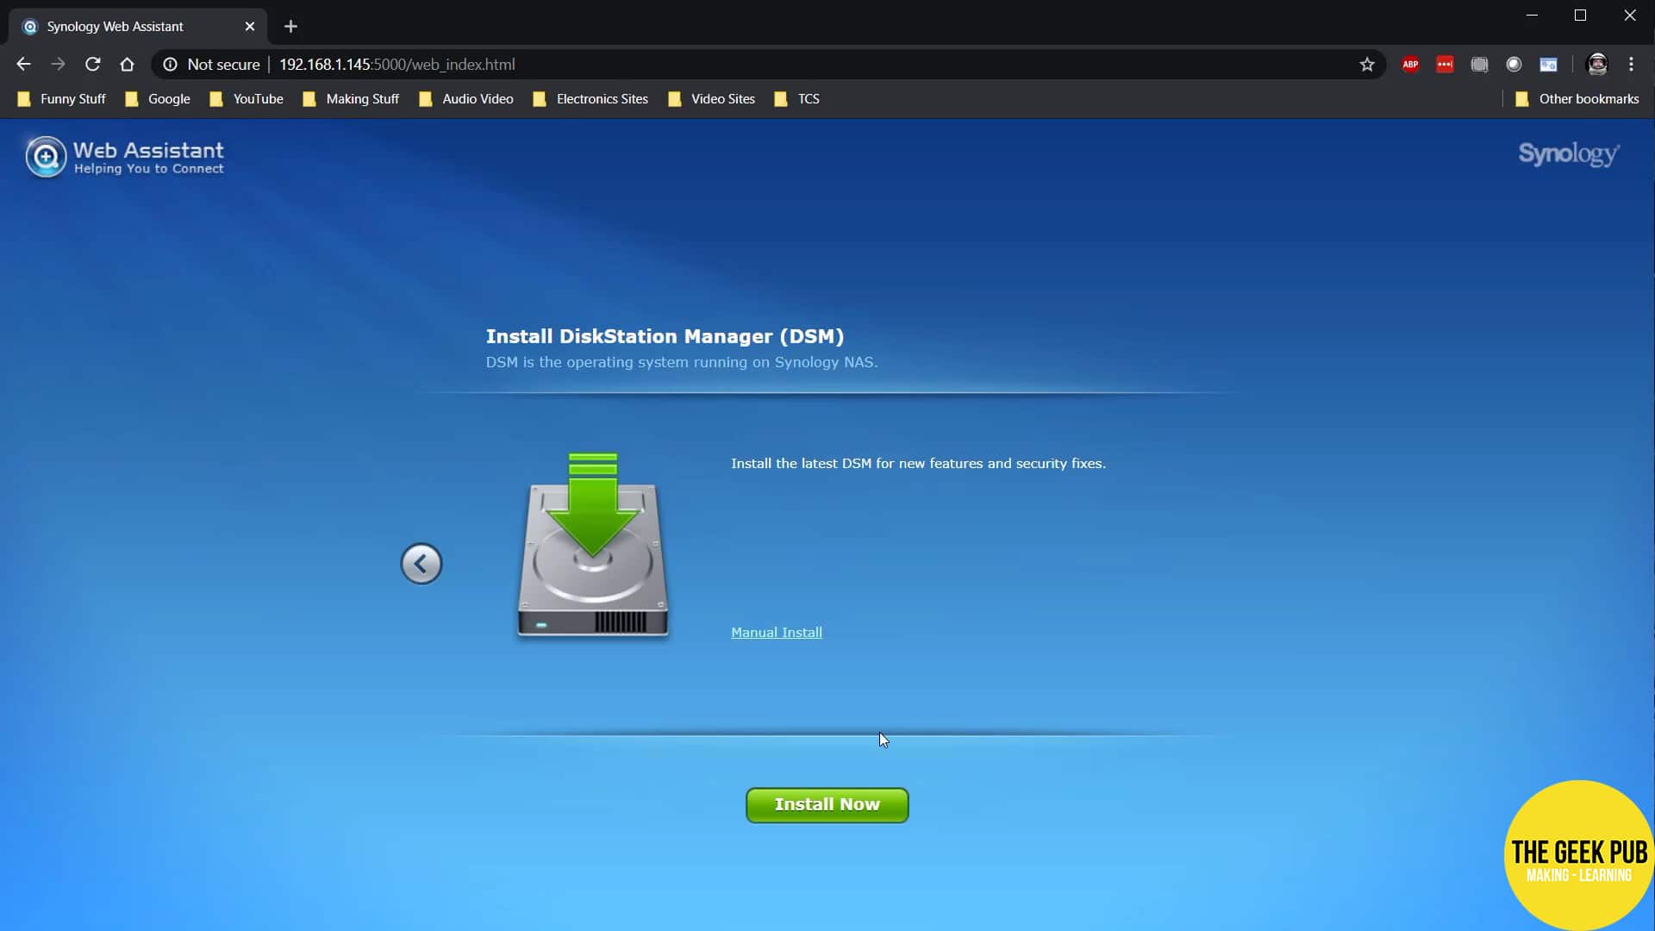The width and height of the screenshot is (1655, 931).
Task: Click the 'DSM is the operating system' subtitle
Action: coord(681,362)
